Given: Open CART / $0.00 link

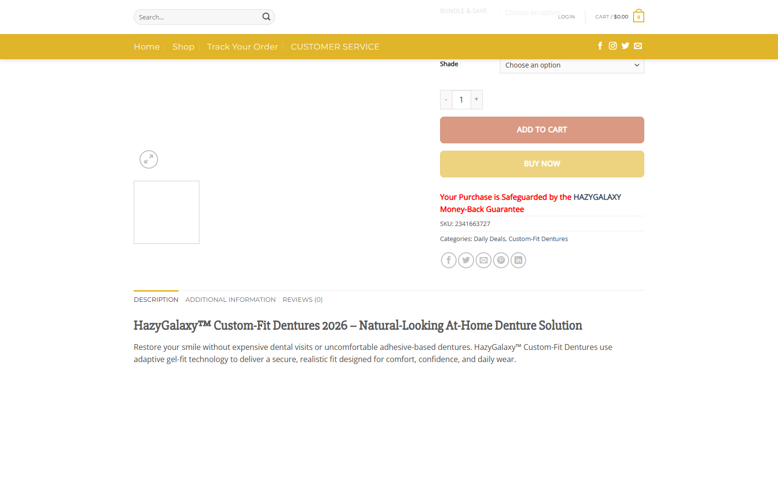Looking at the screenshot, I should tap(612, 17).
